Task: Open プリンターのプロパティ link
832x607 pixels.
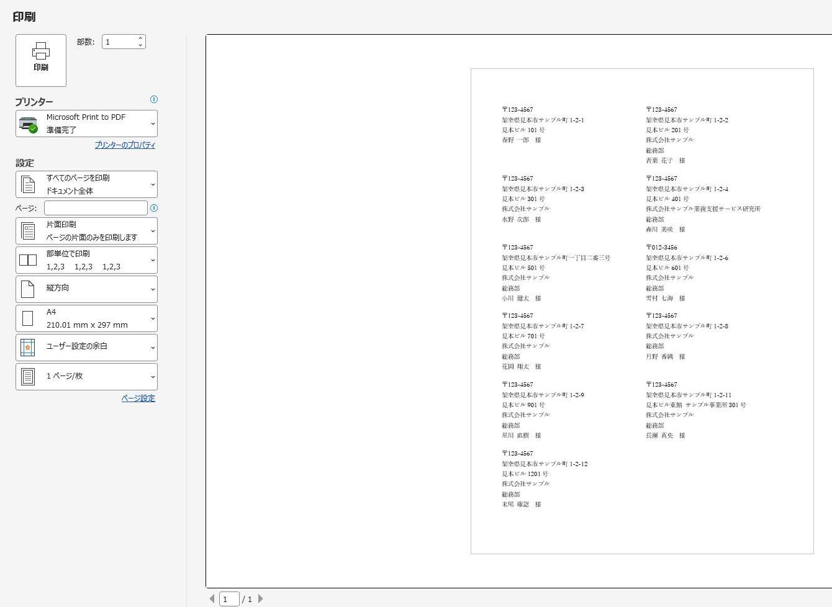Action: click(125, 145)
